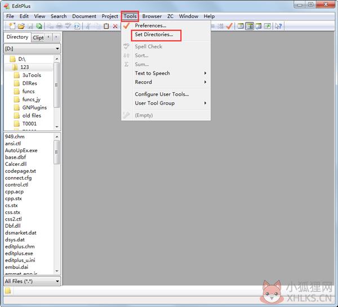338x307 pixels.
Task: Open the Help menu
Action: point(209,16)
